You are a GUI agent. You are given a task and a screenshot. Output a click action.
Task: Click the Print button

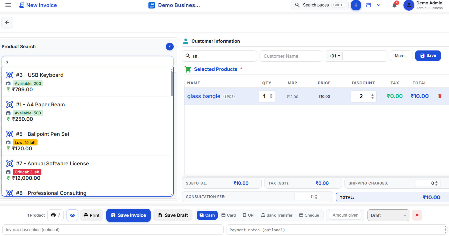[92, 215]
